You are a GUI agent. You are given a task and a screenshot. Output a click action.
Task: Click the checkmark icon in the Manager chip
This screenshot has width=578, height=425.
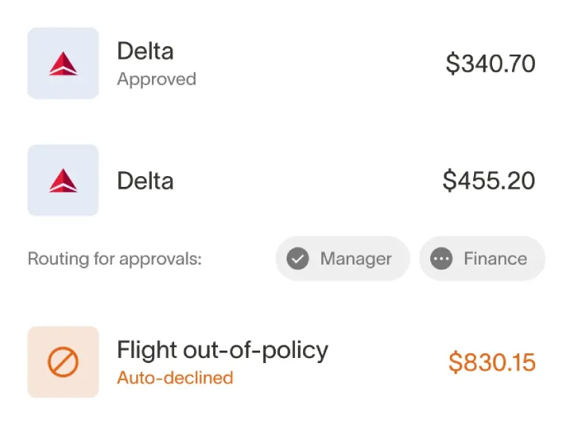[x=297, y=259]
